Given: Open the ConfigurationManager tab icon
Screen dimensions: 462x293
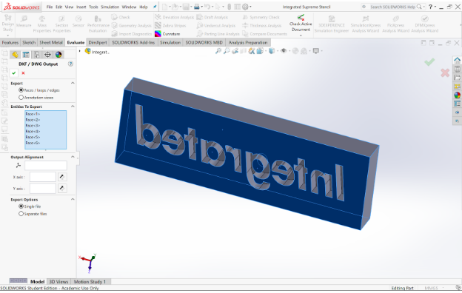Looking at the screenshot, I should (36, 55).
